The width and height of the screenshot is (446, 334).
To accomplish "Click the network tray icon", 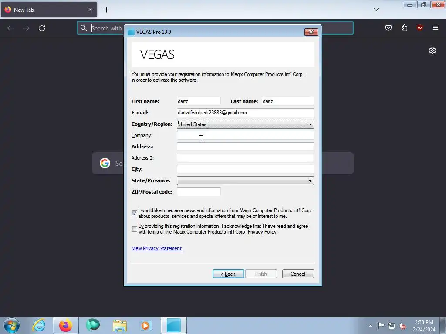I will 392,326.
